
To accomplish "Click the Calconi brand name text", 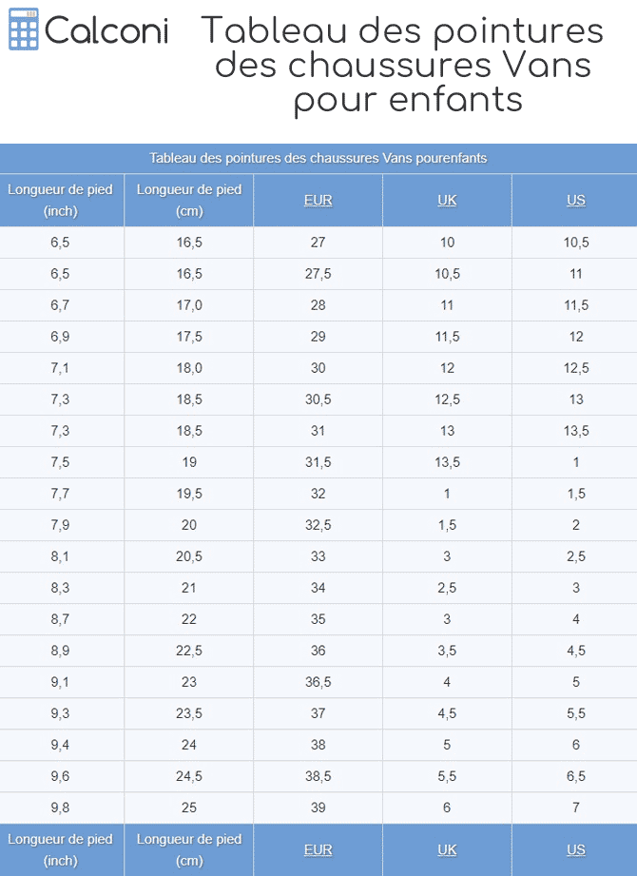I will (106, 30).
